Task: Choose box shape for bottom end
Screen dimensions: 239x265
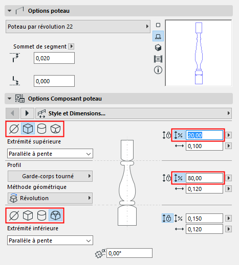Action: (28, 215)
